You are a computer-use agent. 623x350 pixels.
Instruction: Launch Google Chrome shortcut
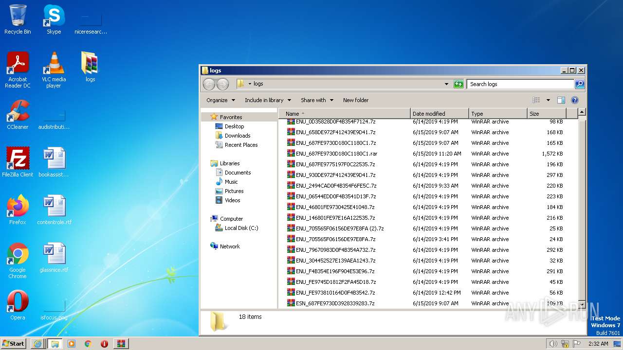point(18,261)
